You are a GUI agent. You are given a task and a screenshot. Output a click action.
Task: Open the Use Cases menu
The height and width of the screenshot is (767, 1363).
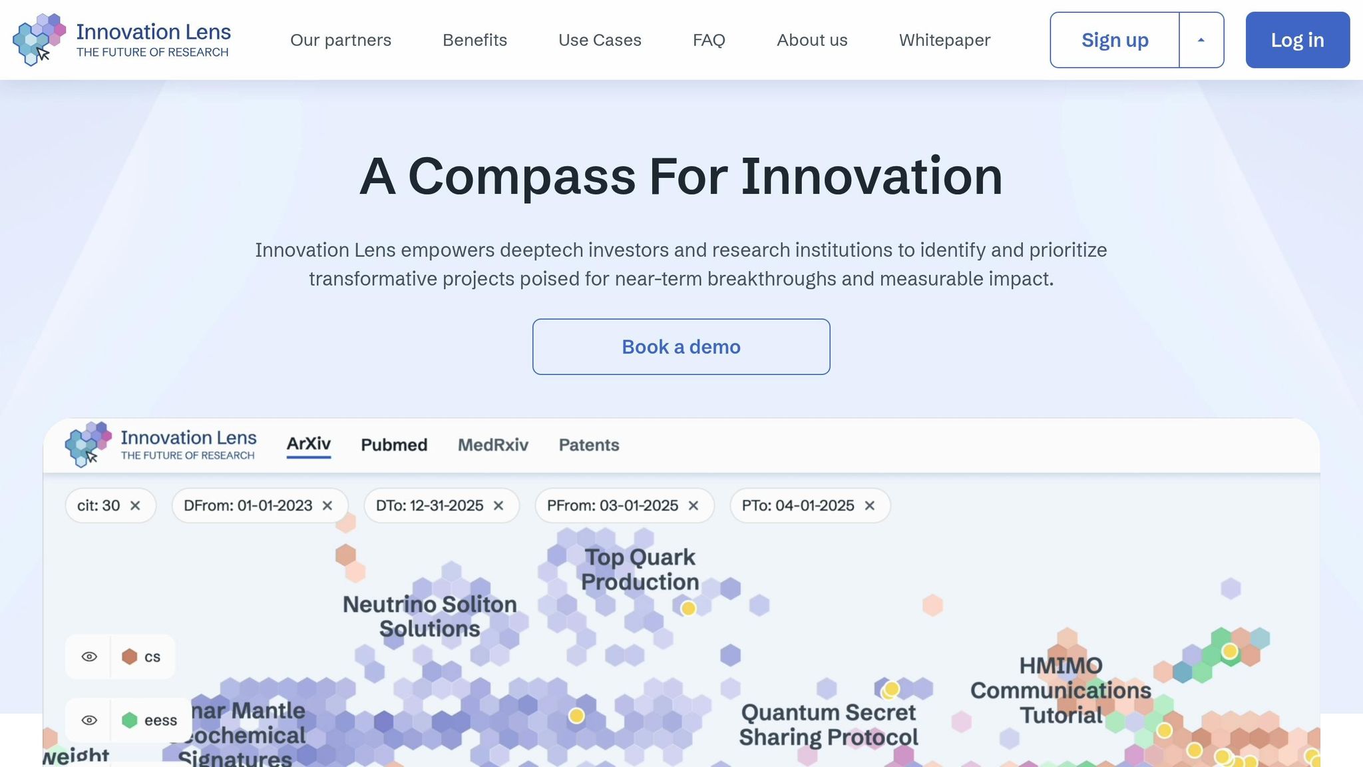599,40
